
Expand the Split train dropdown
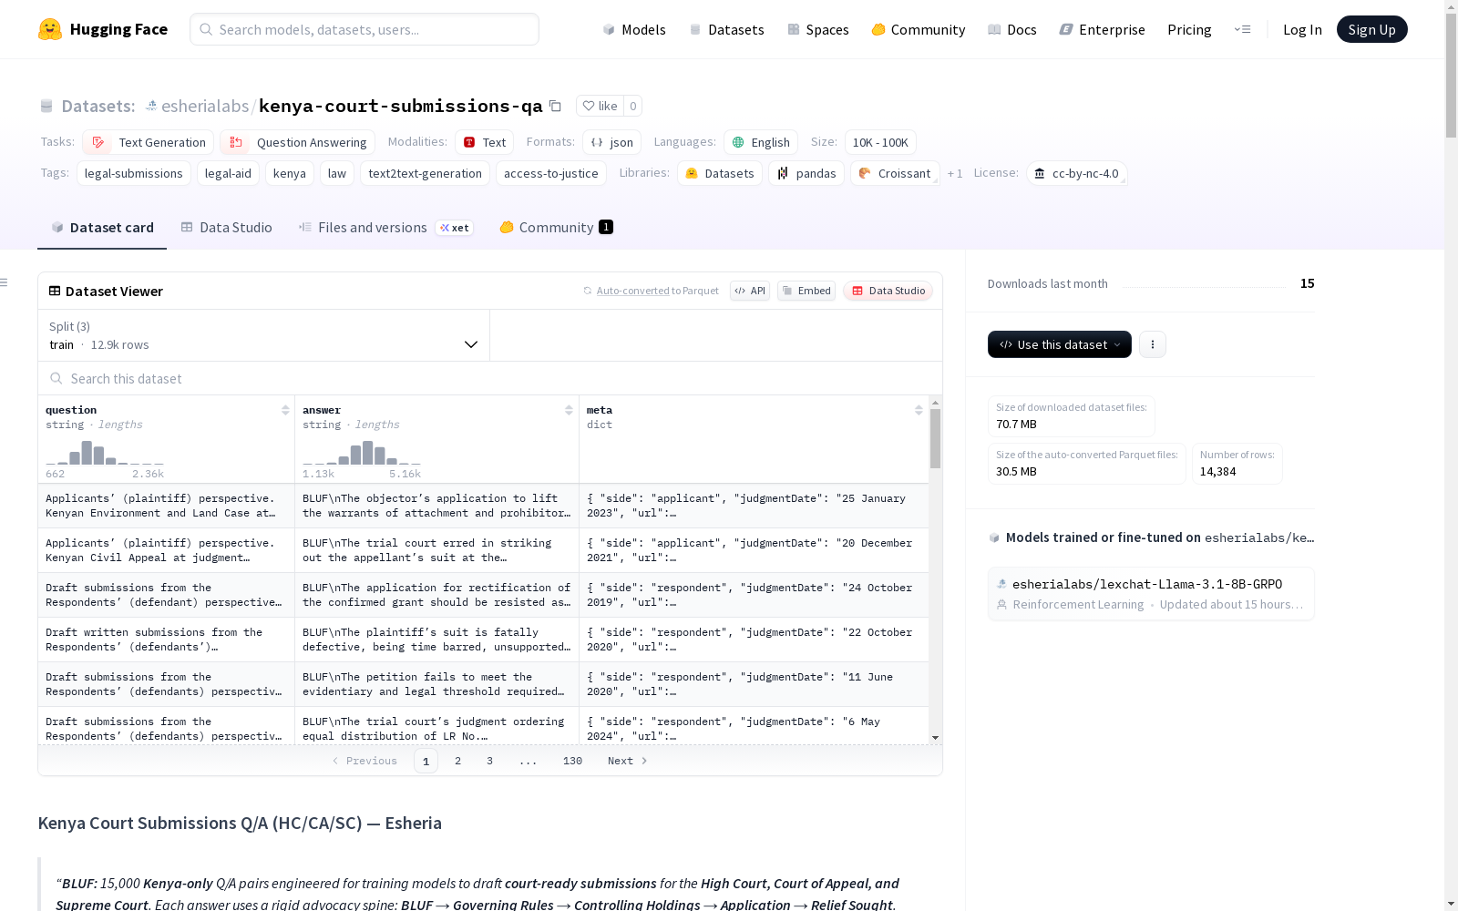(263, 335)
